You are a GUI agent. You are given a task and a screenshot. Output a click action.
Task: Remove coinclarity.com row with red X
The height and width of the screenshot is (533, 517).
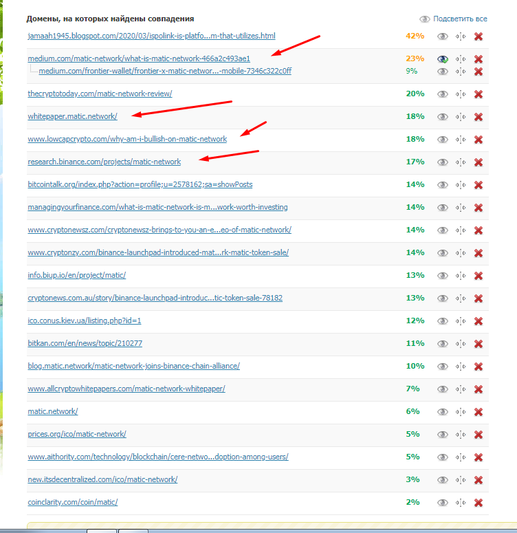(478, 503)
